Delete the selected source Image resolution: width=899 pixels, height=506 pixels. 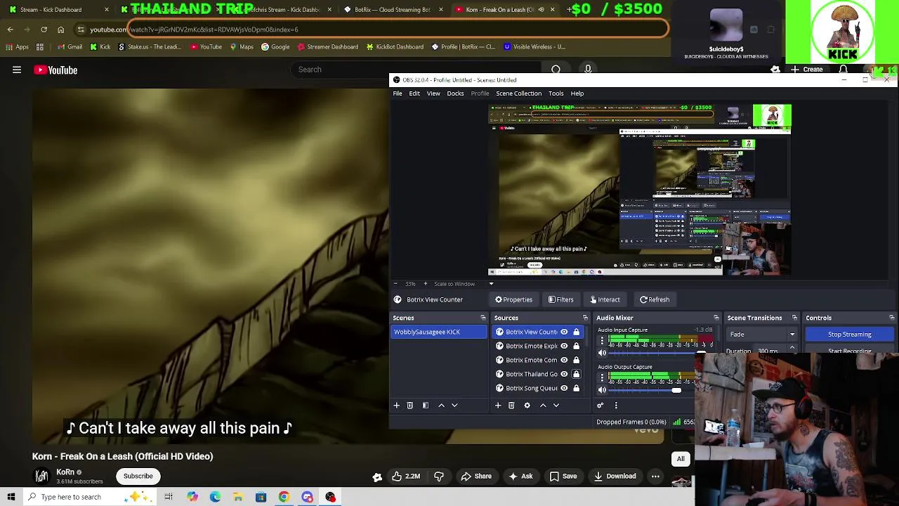(511, 406)
